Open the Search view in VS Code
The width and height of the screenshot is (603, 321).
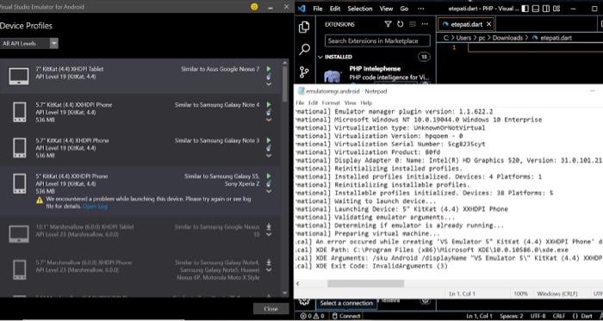304,49
